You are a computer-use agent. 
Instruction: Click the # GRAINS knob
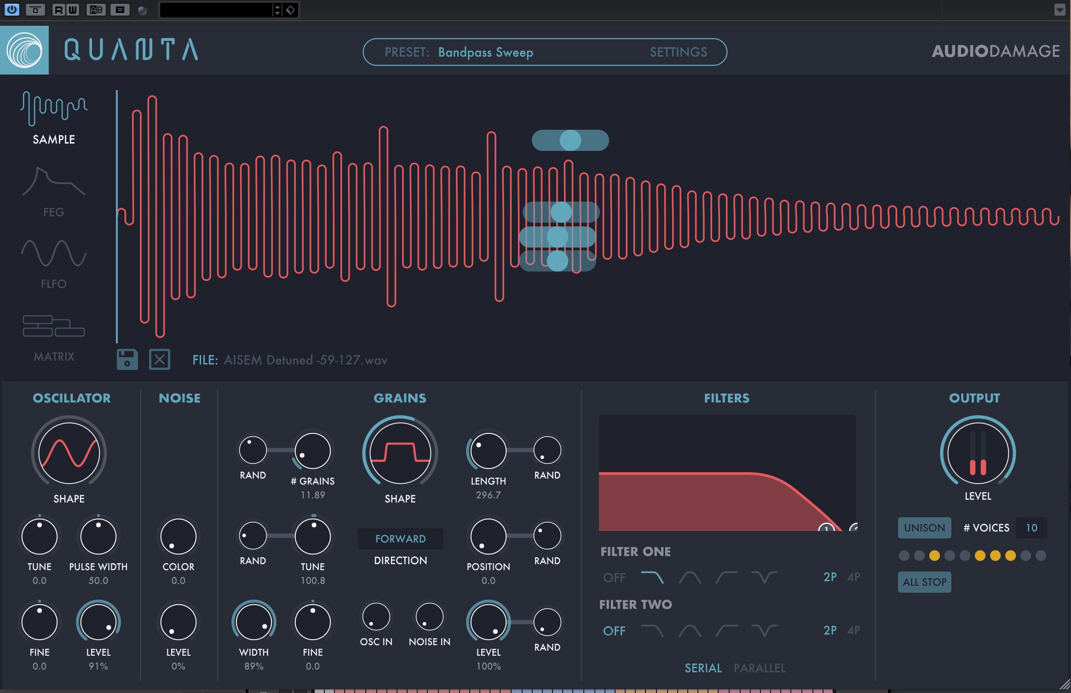point(313,451)
